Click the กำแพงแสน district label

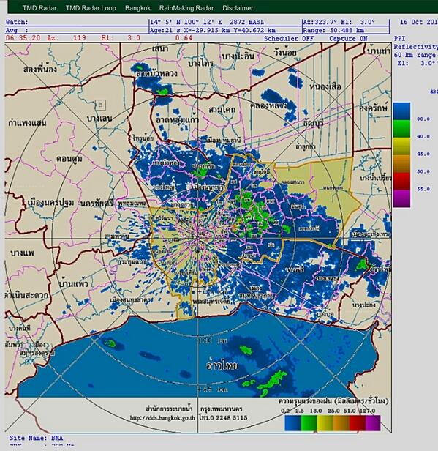(27, 123)
